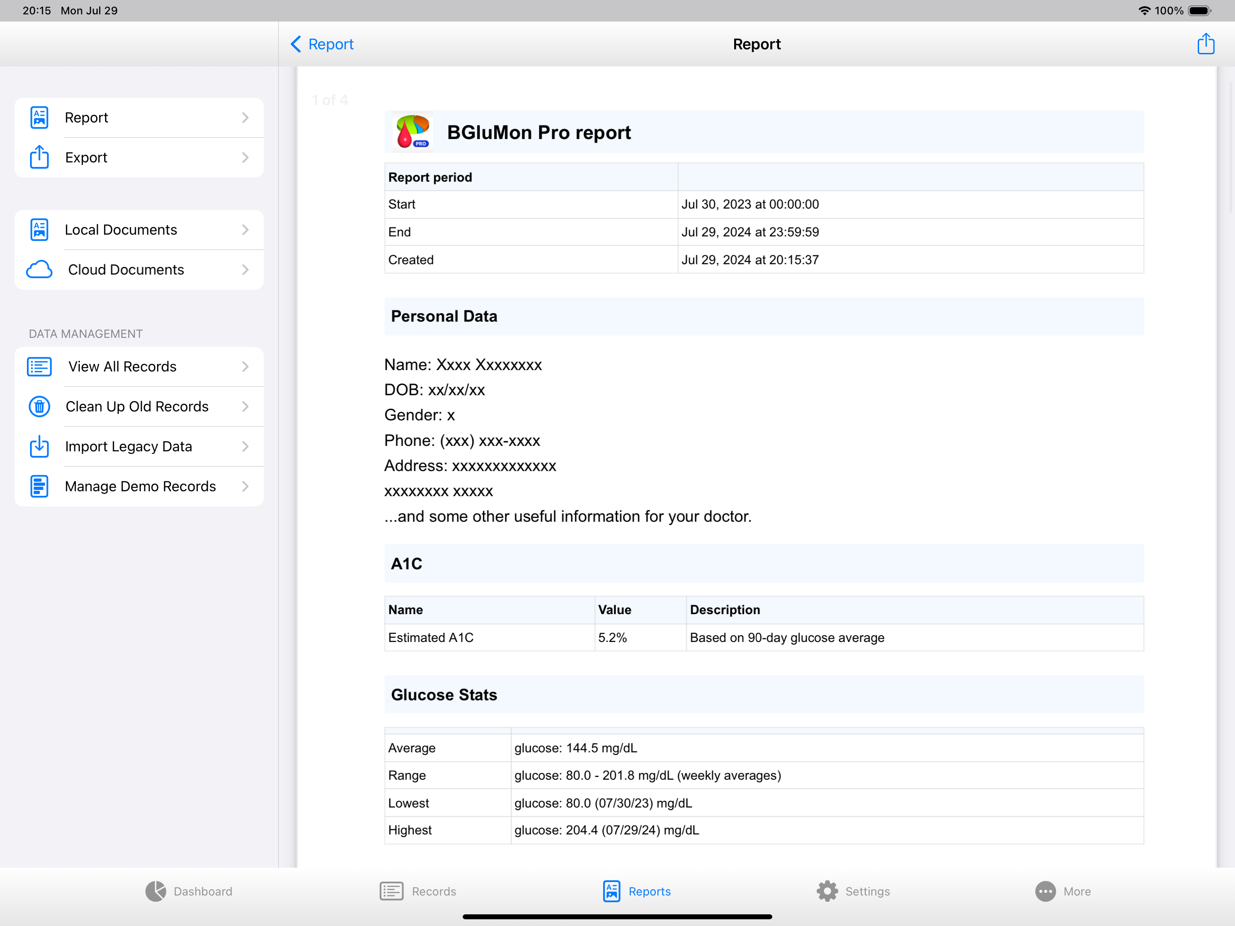Tap the Glucose Stats section header
Screen dimensions: 1235x926
[x=764, y=694]
